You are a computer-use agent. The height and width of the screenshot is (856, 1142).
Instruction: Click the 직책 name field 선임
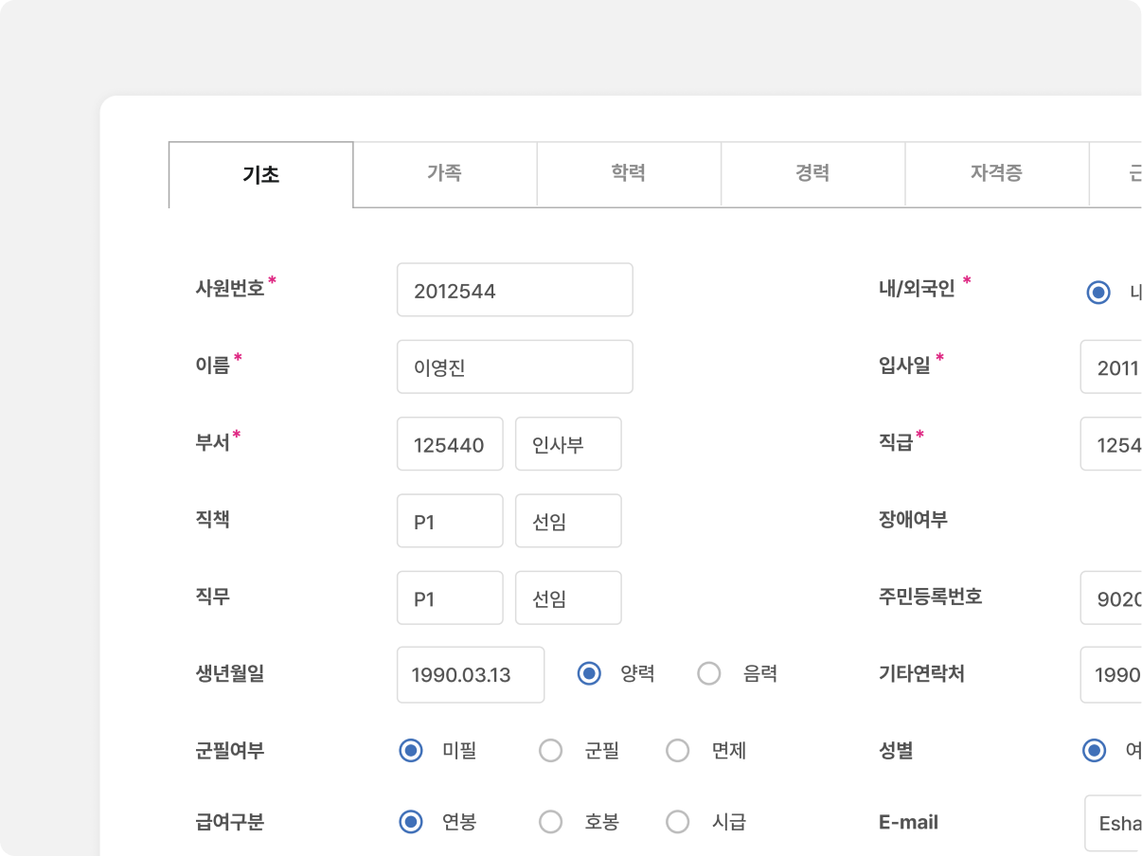click(568, 520)
